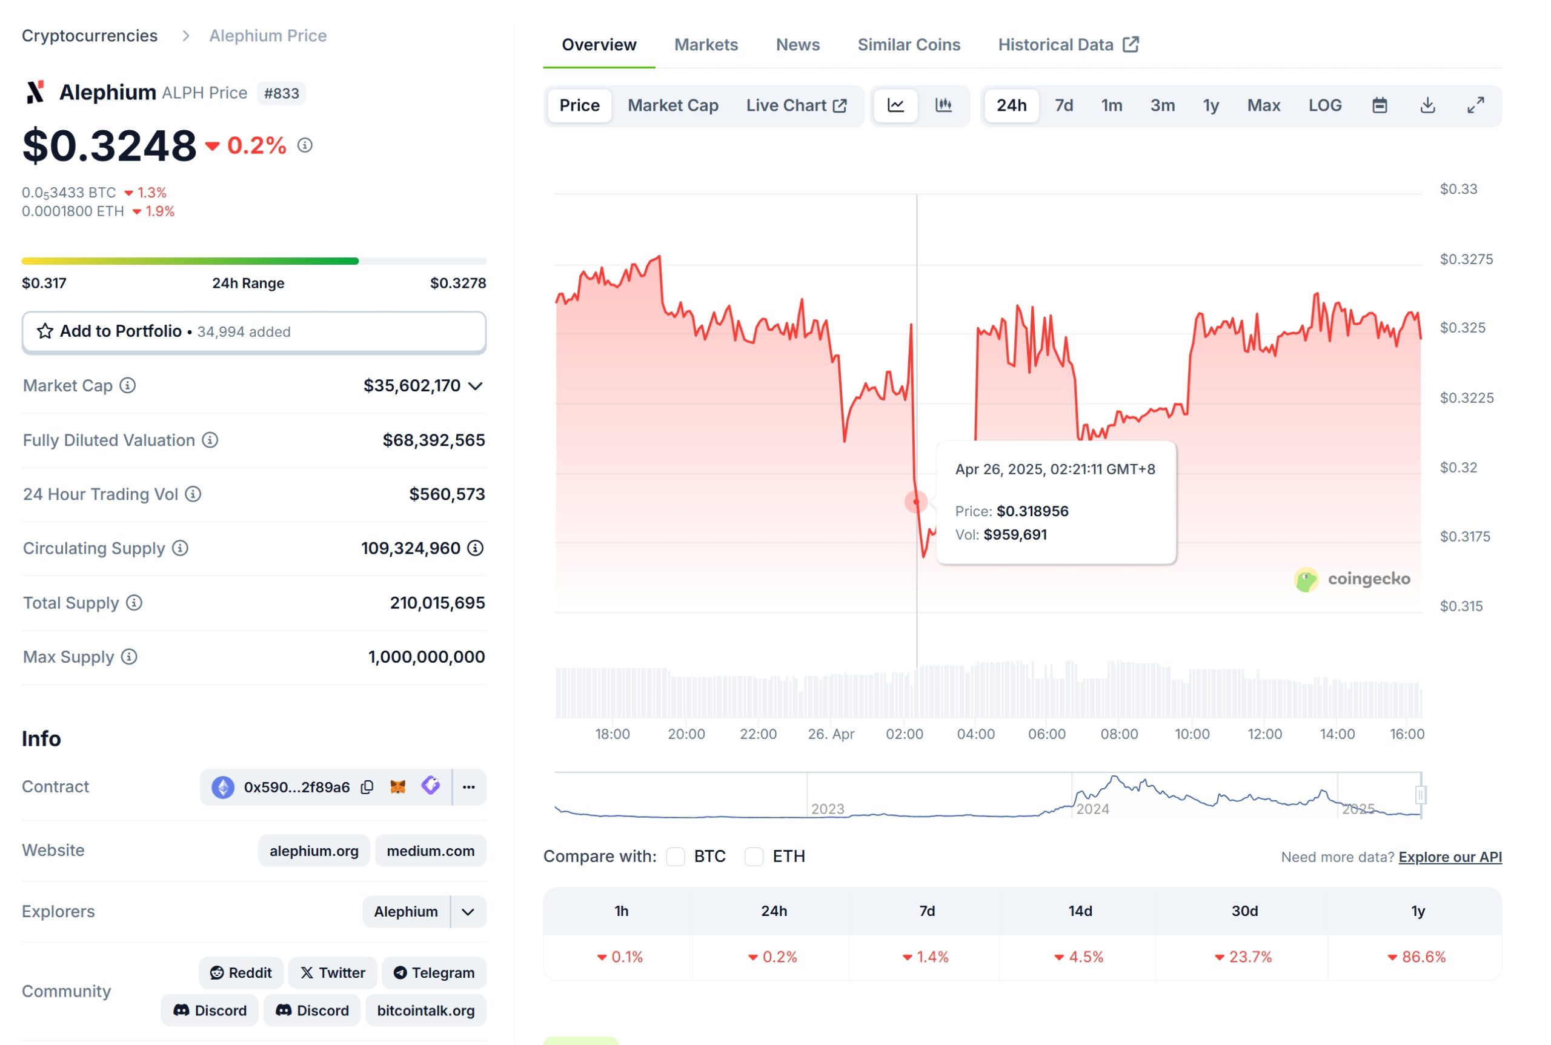Switch to candlestick chart icon

tap(943, 105)
